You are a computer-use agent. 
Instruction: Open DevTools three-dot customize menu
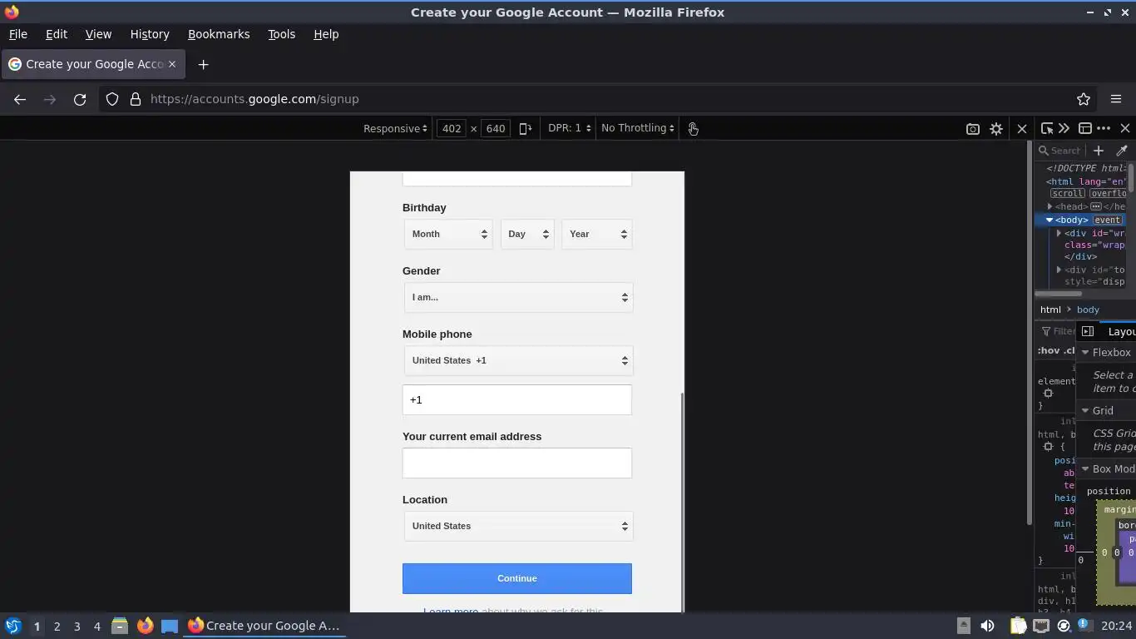[x=1104, y=128]
